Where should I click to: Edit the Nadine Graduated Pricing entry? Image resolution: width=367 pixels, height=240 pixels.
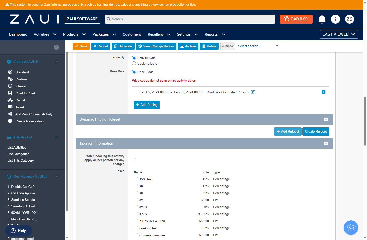coord(253,92)
